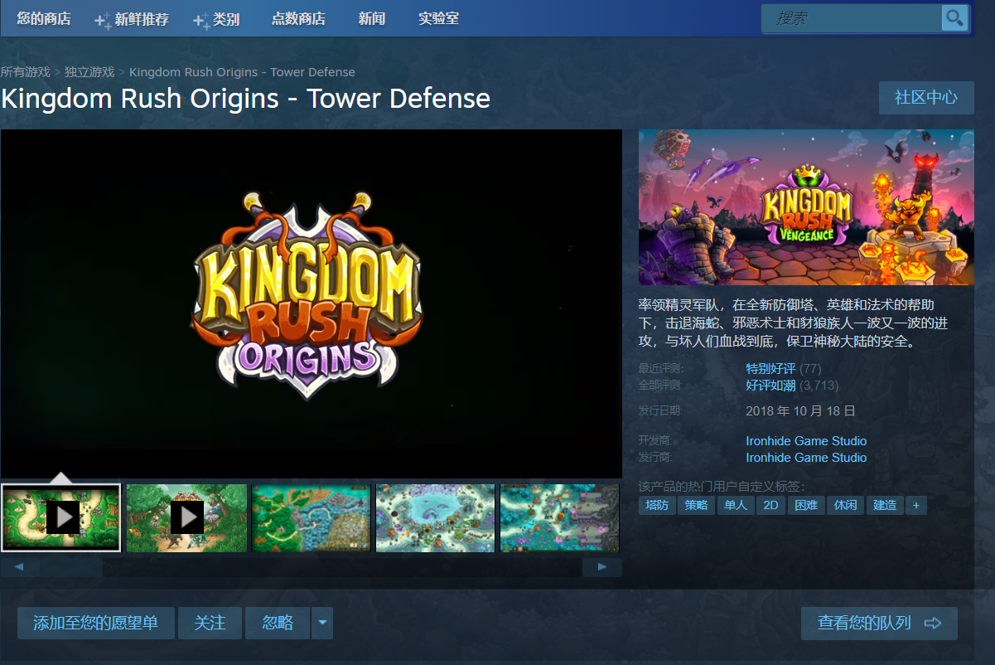
Task: Click 所有游戏 breadcrumb link
Action: [x=25, y=72]
